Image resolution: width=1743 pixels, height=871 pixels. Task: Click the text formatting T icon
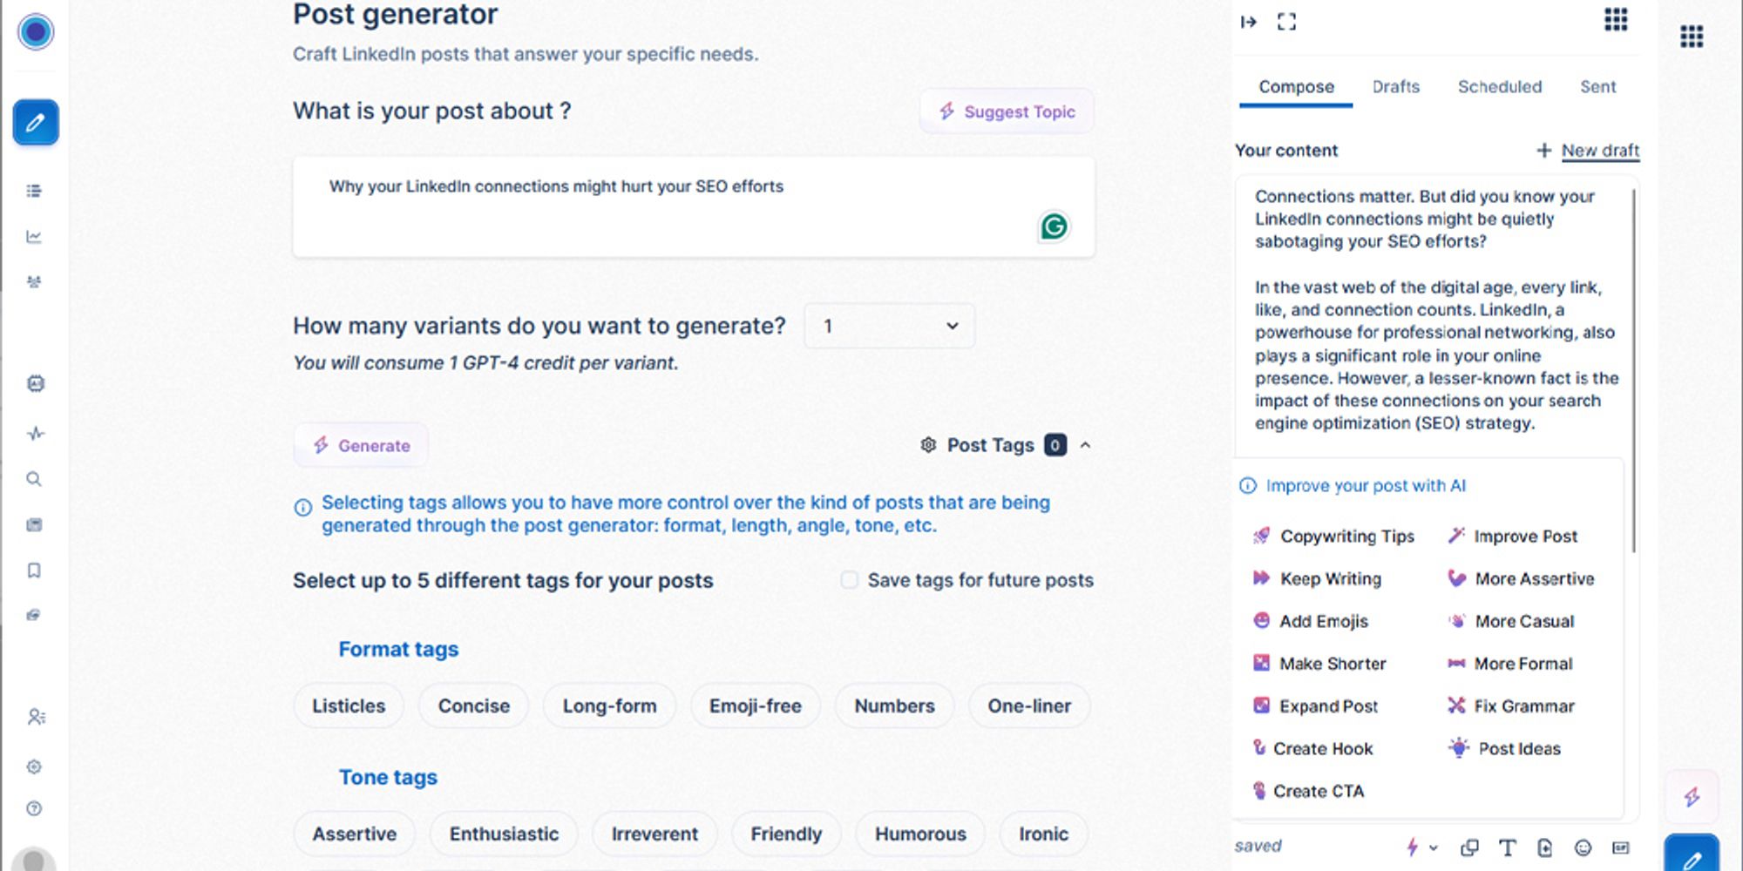(x=1507, y=847)
